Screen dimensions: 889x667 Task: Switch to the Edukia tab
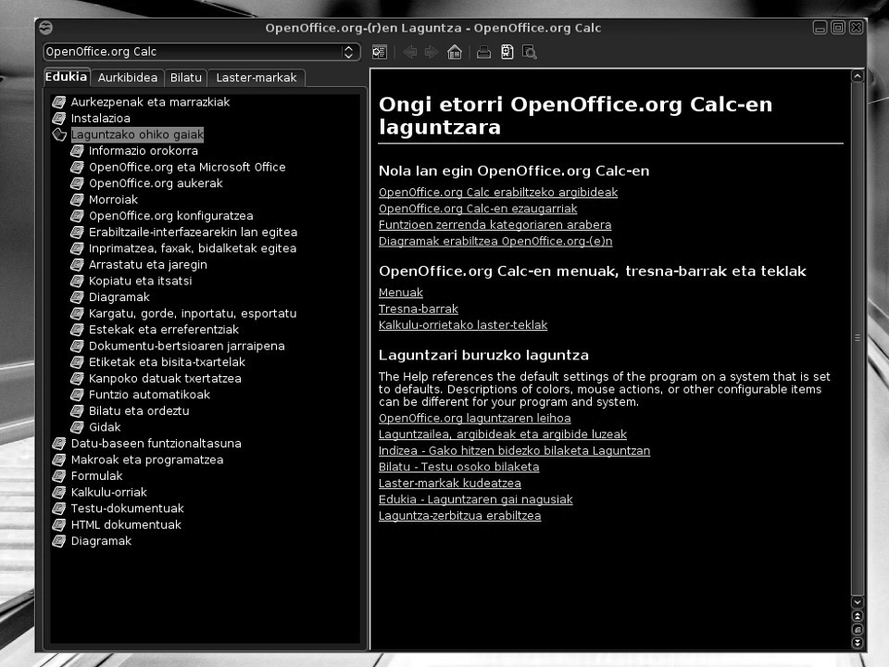(67, 77)
